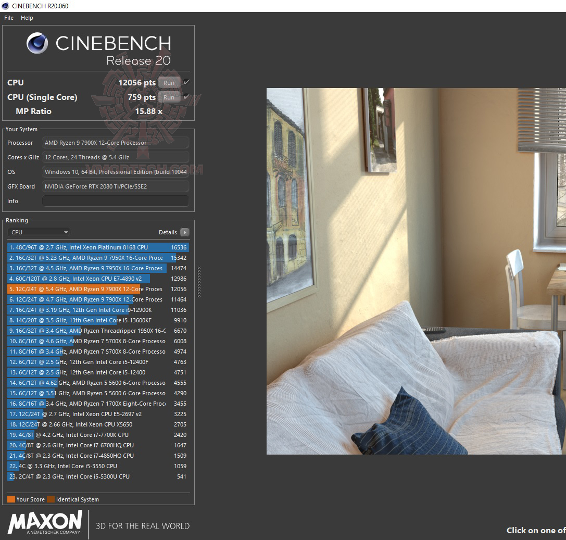The image size is (566, 540).
Task: Select the Core i5-13600KF ranking row
Action: tap(98, 320)
